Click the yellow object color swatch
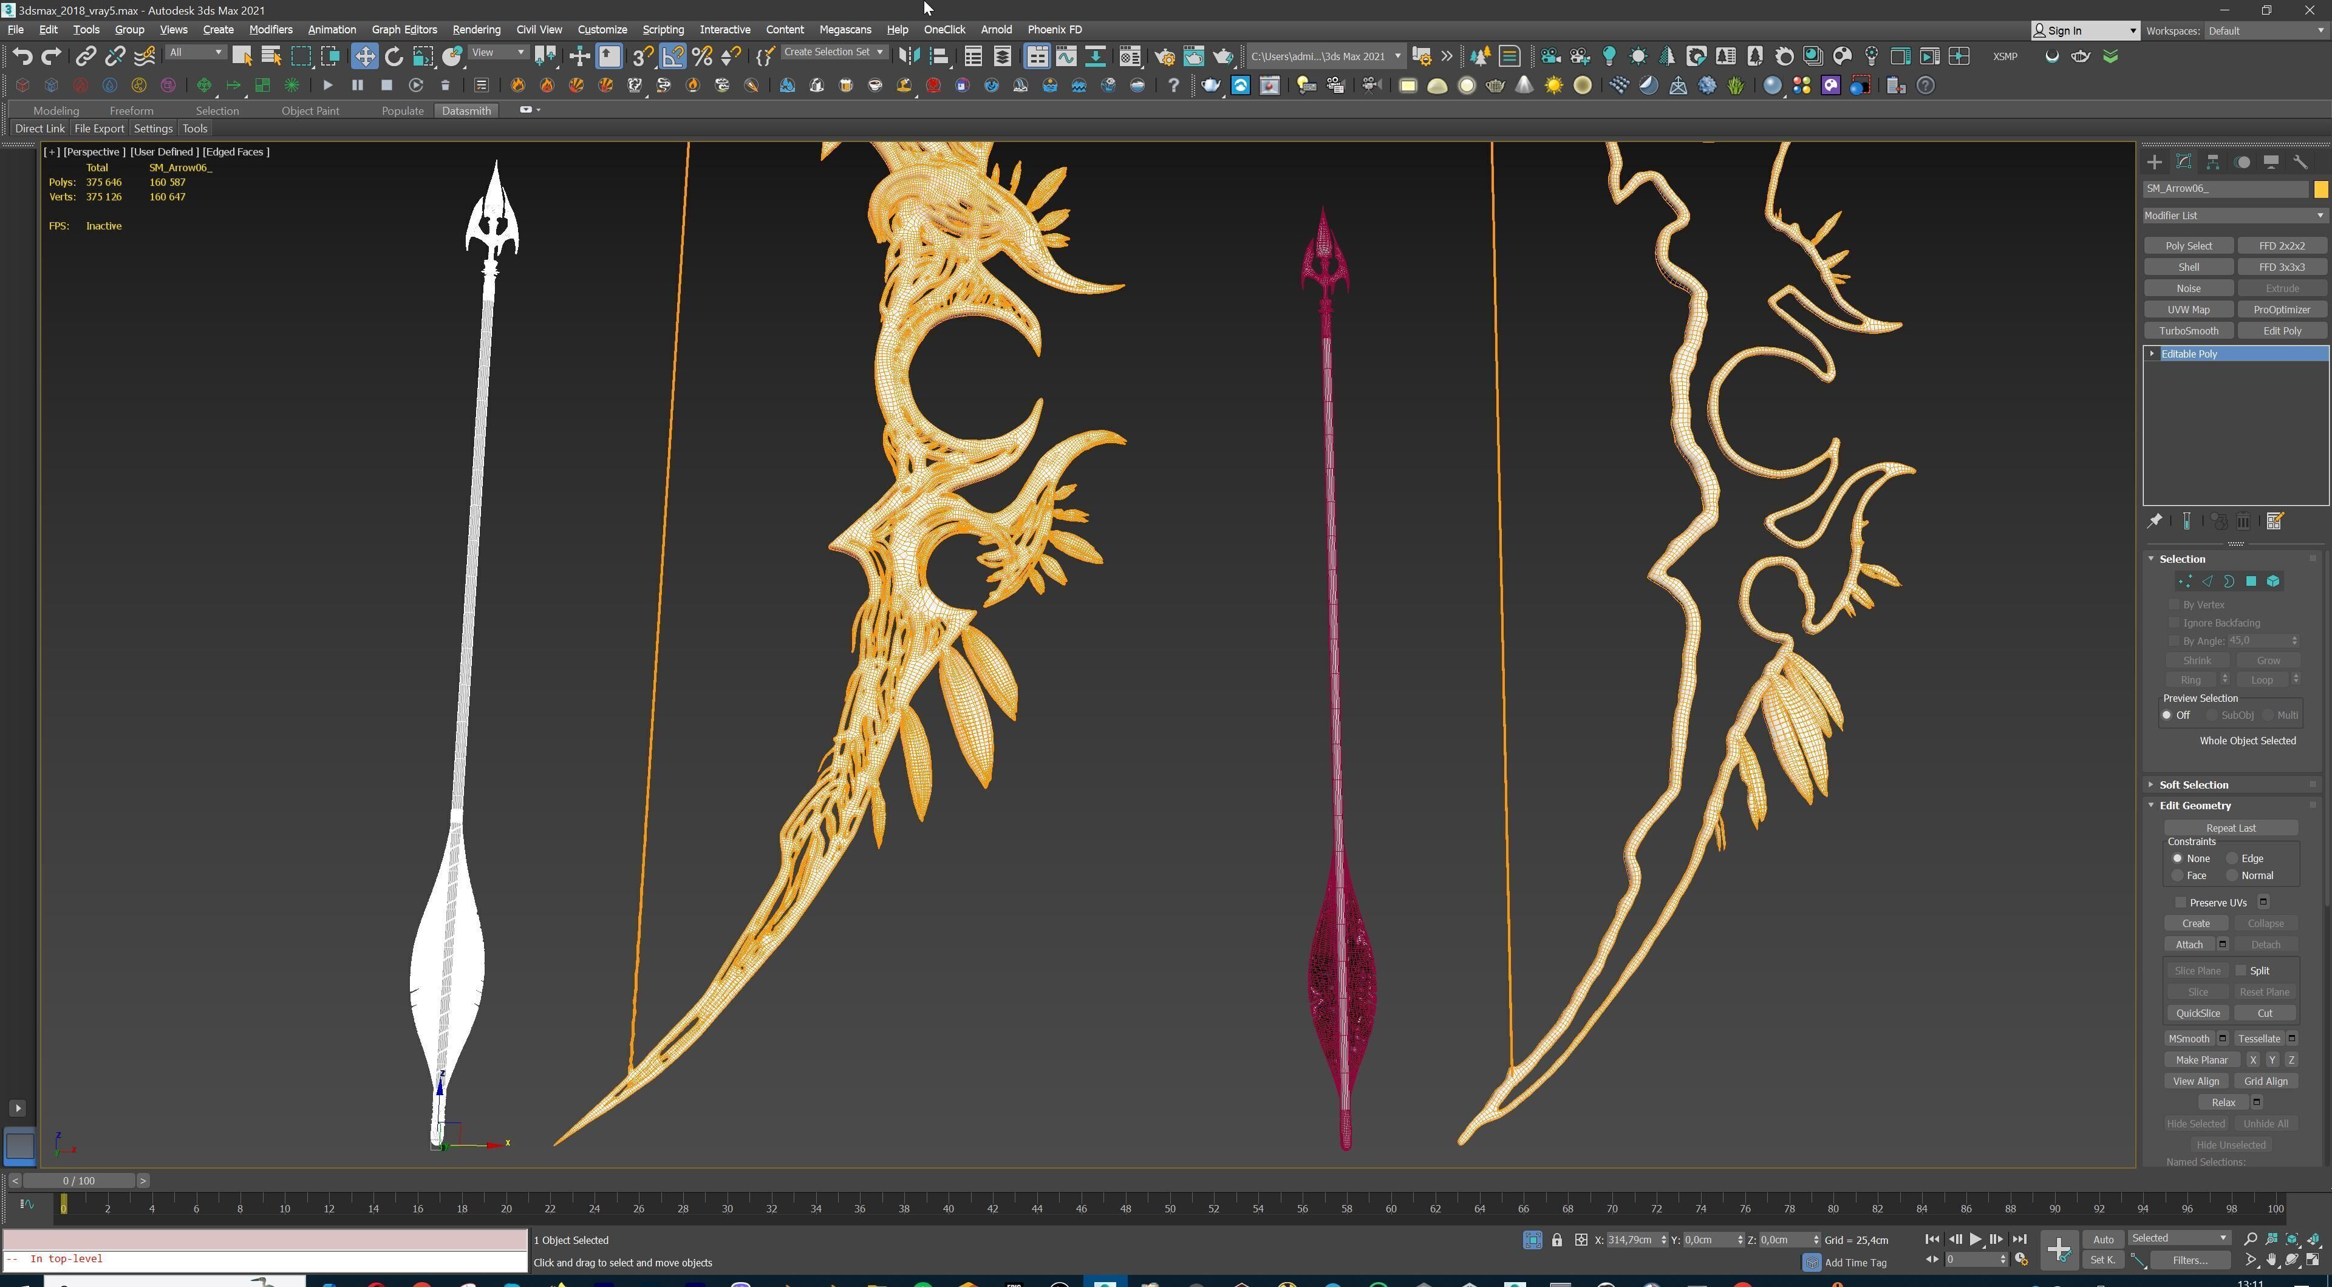This screenshot has width=2332, height=1287. (x=2320, y=188)
